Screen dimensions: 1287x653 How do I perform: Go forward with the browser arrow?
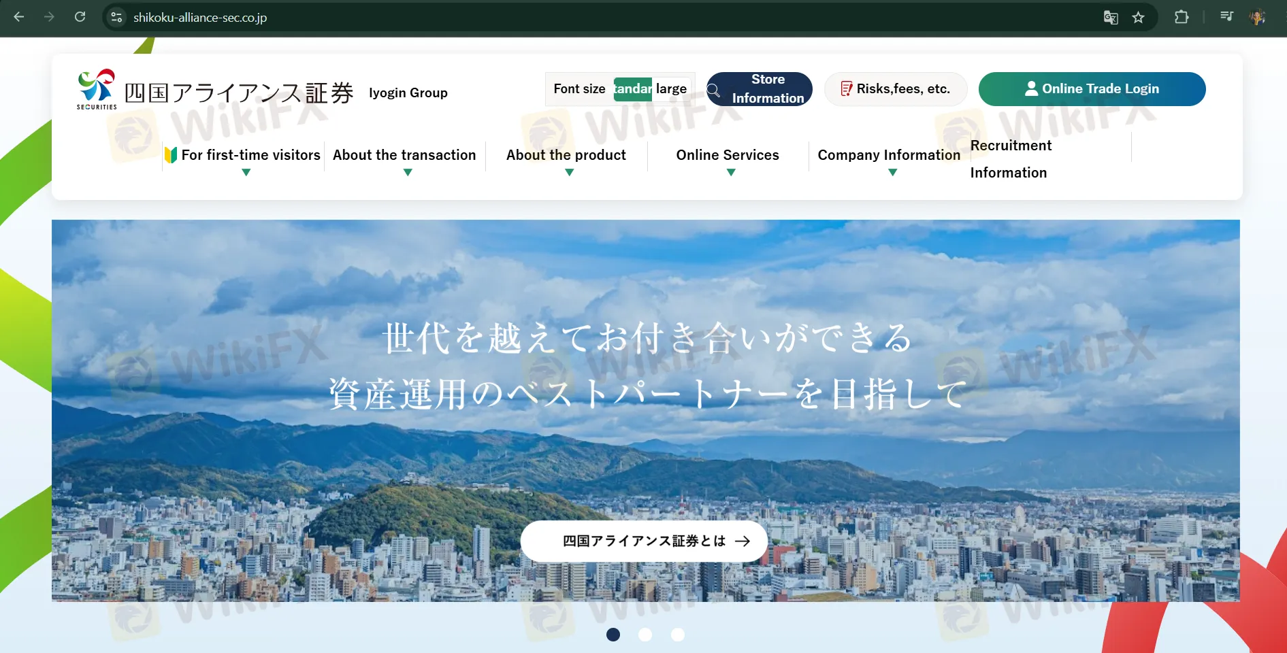49,17
